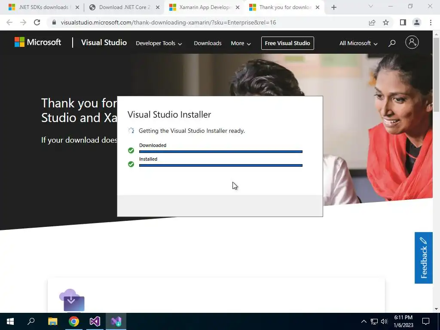
Task: Click the loading spinner in the installer
Action: pyautogui.click(x=131, y=131)
